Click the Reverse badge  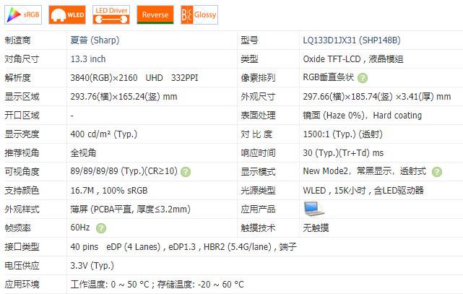[x=155, y=14]
